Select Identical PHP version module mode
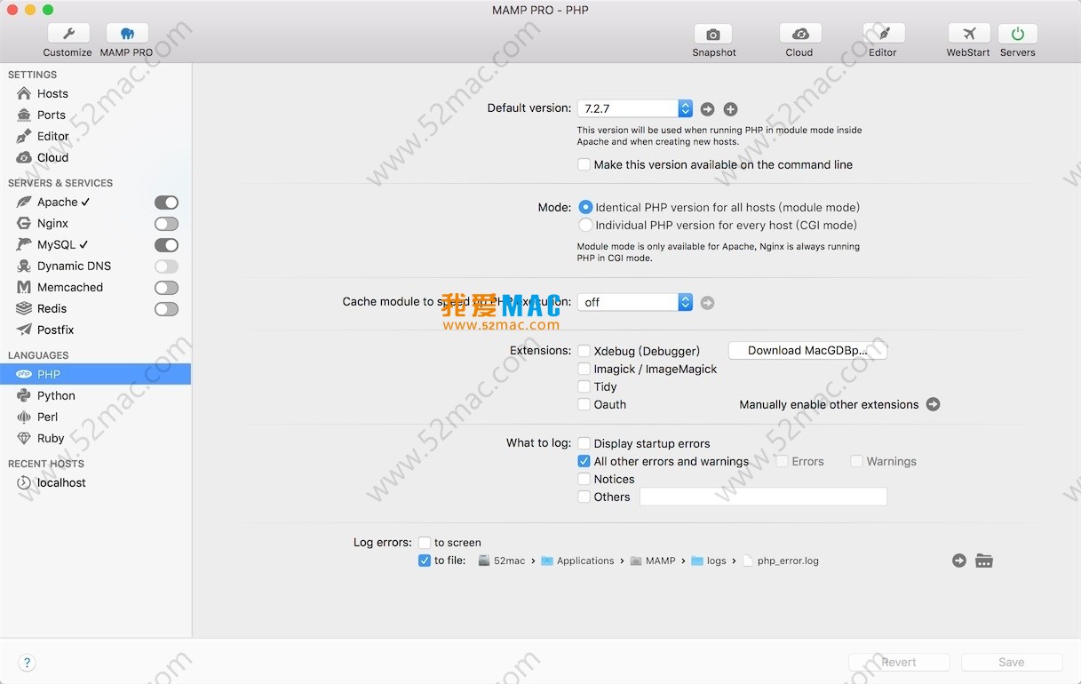 pos(585,207)
